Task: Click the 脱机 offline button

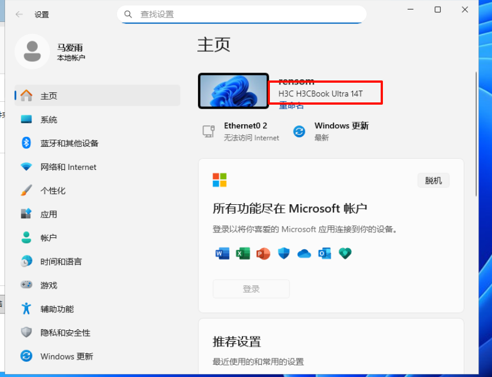Action: click(x=434, y=181)
